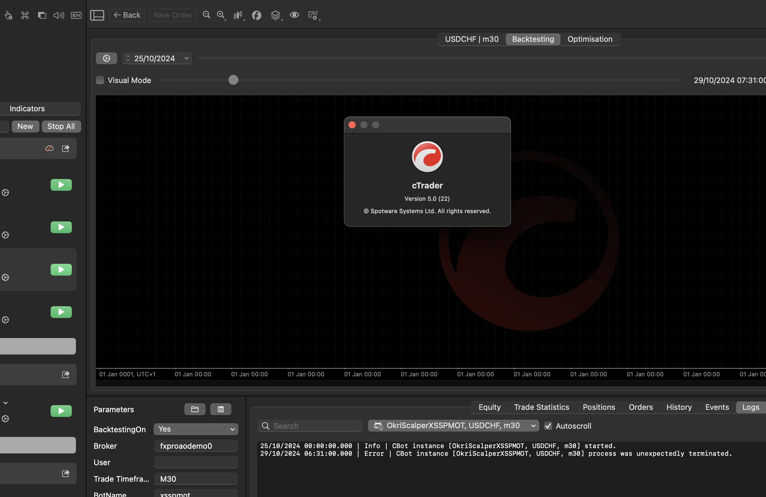Click the backtesting date range slider track
Screen dimensions: 766x497
coord(482,58)
